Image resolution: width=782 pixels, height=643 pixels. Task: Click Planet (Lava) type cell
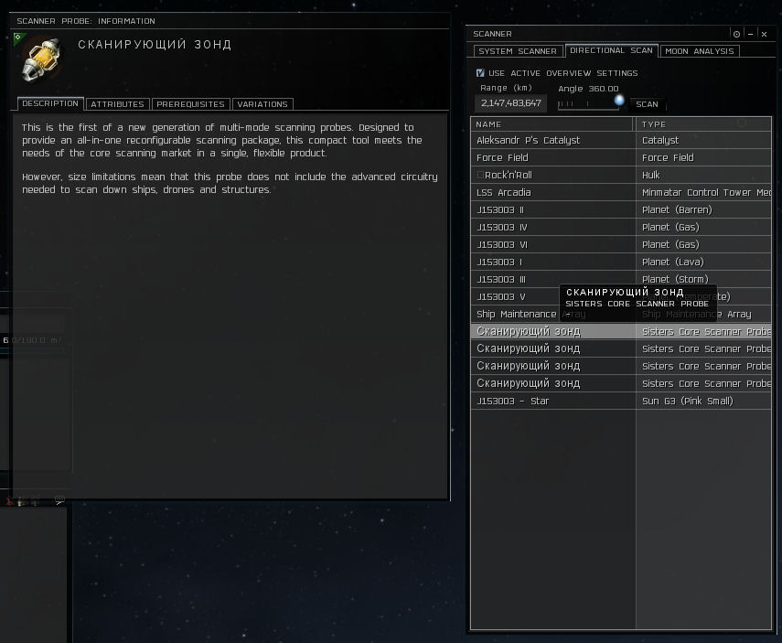point(703,262)
